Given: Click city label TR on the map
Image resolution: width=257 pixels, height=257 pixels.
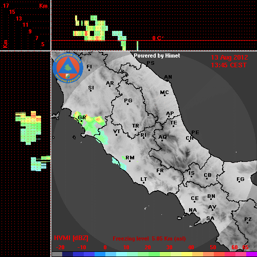Looking at the screenshot, I should [136, 126].
